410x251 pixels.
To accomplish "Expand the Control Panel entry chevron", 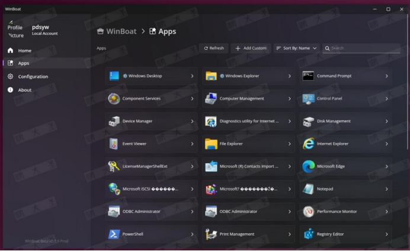I will click(386, 99).
